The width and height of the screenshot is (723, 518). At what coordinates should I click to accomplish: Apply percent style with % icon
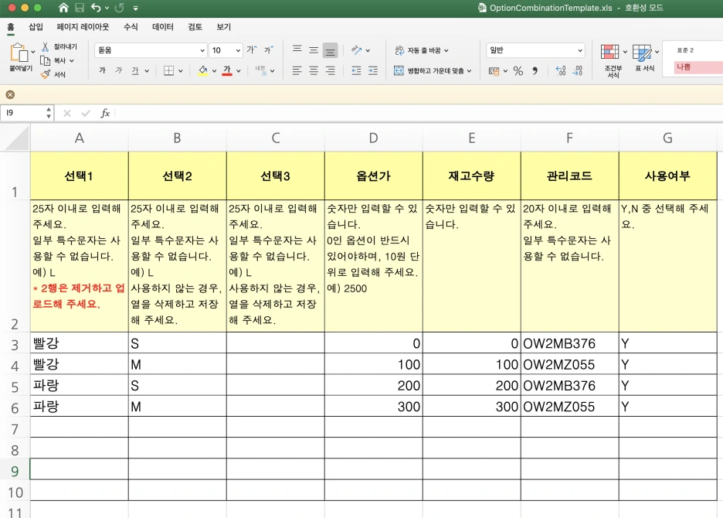pyautogui.click(x=518, y=70)
